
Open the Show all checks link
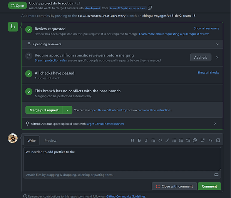click(208, 73)
